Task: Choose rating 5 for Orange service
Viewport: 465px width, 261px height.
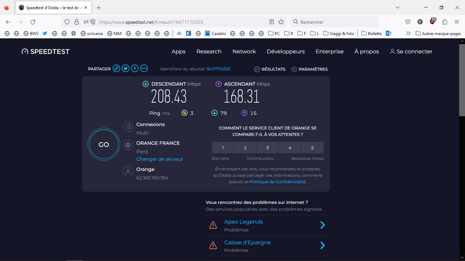Action: (312, 148)
